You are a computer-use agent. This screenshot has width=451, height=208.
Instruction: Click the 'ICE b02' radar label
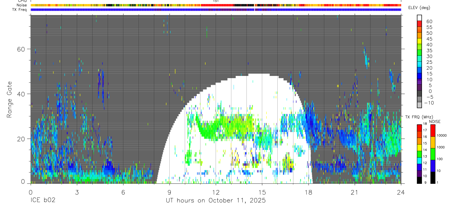pyautogui.click(x=43, y=200)
